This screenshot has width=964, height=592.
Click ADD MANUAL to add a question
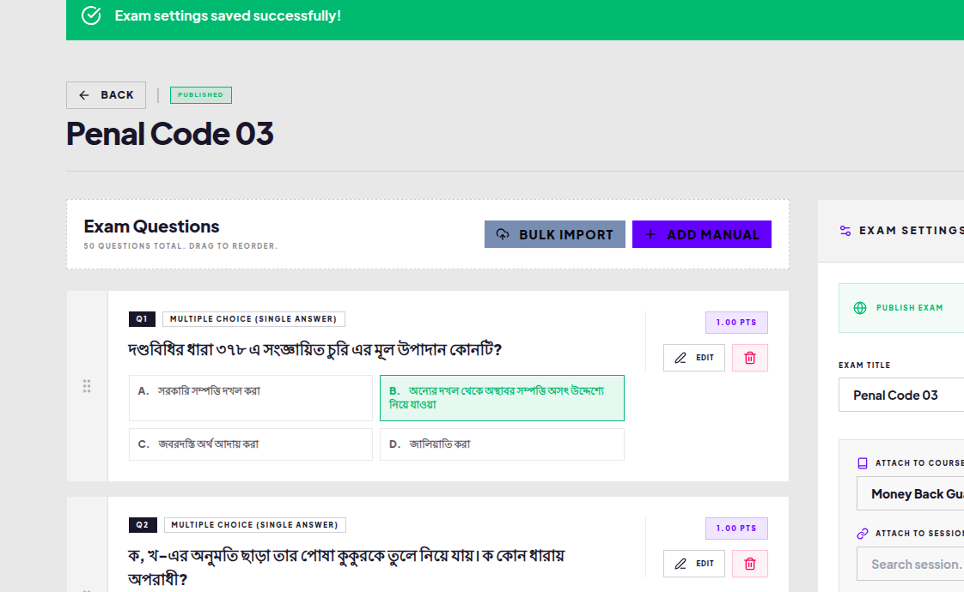coord(701,234)
